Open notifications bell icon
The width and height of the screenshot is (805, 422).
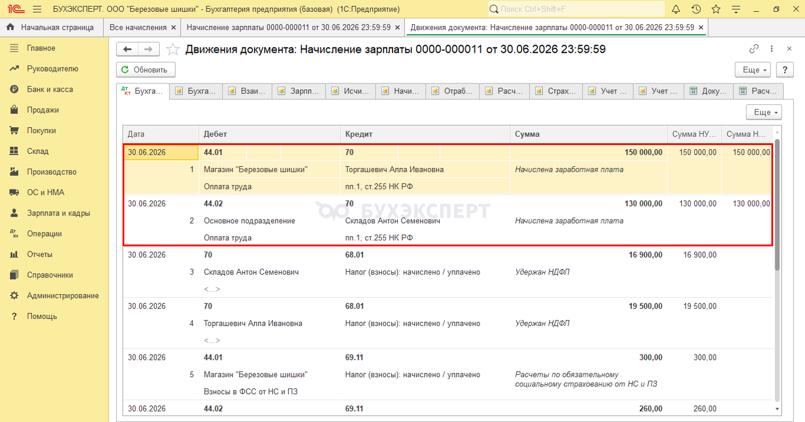click(x=676, y=9)
